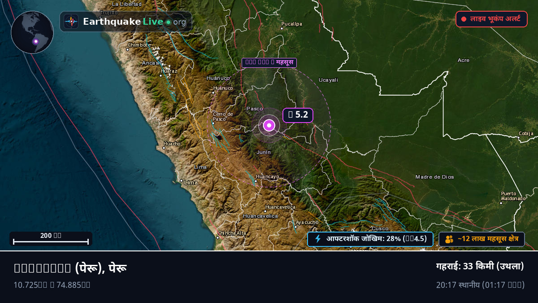
Task: Click the Puerto Maldonado city dot
Action: coord(501,203)
